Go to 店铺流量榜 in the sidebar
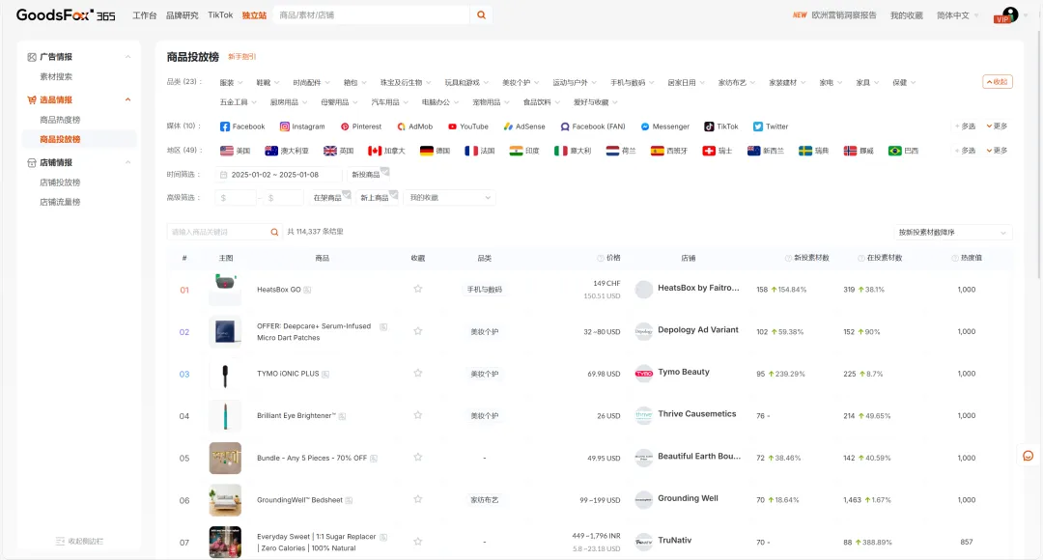 pyautogui.click(x=60, y=202)
